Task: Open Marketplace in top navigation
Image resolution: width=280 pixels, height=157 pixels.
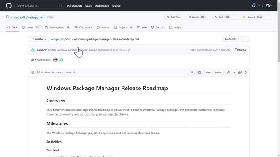Action: [101, 6]
